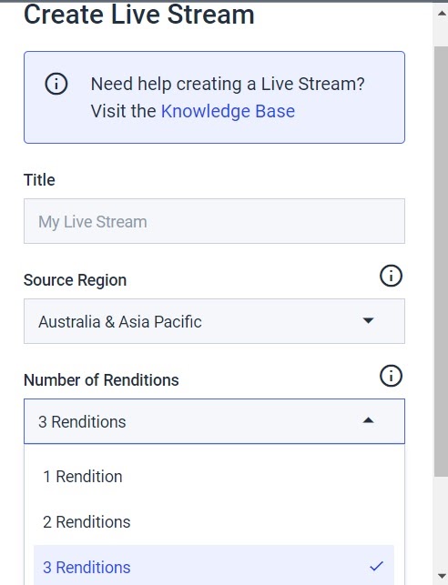
Task: Click the Source Region info icon
Action: [391, 276]
